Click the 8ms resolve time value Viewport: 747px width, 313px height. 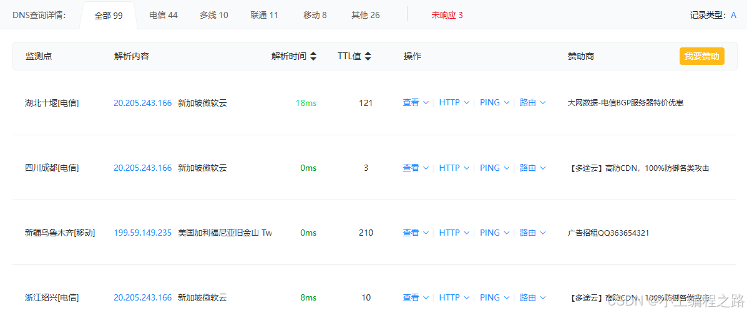[x=308, y=297]
